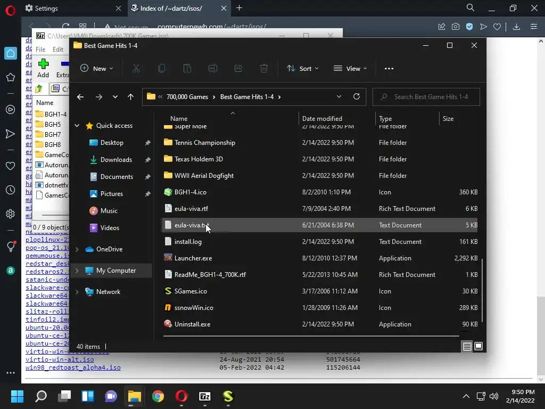Expand the My Computer tree node
545x409 pixels.
point(77,271)
